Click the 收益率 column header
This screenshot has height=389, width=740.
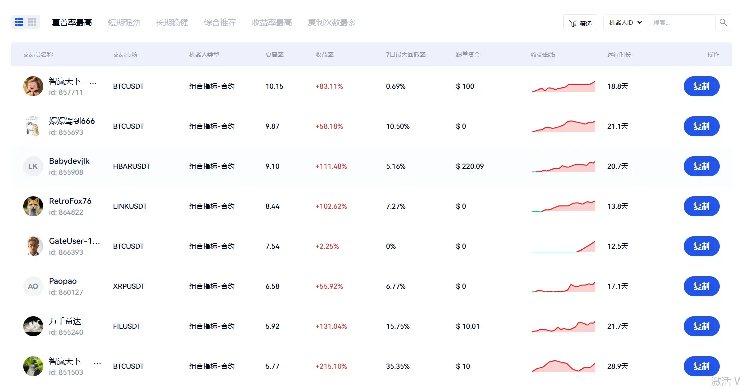tap(324, 55)
